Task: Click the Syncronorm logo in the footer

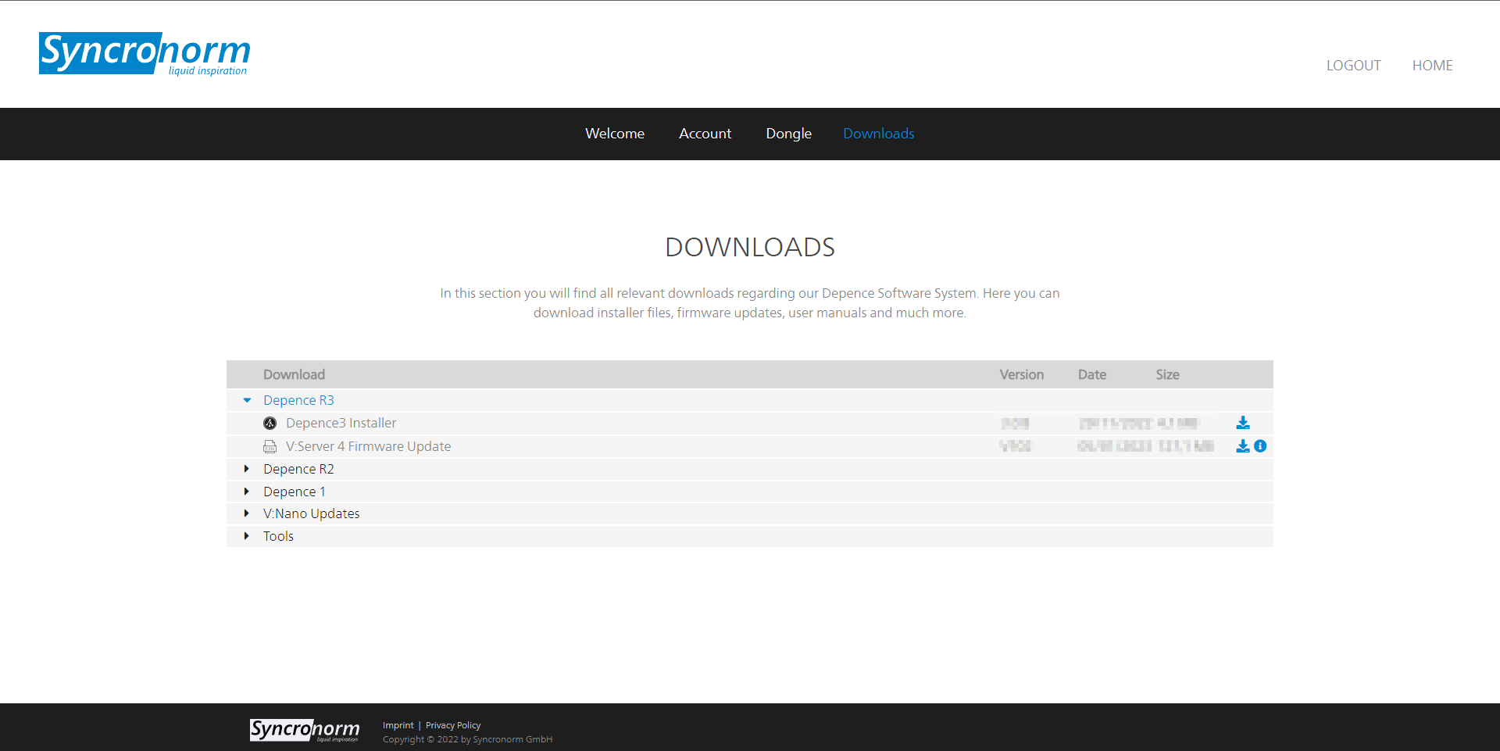Action: 305,730
